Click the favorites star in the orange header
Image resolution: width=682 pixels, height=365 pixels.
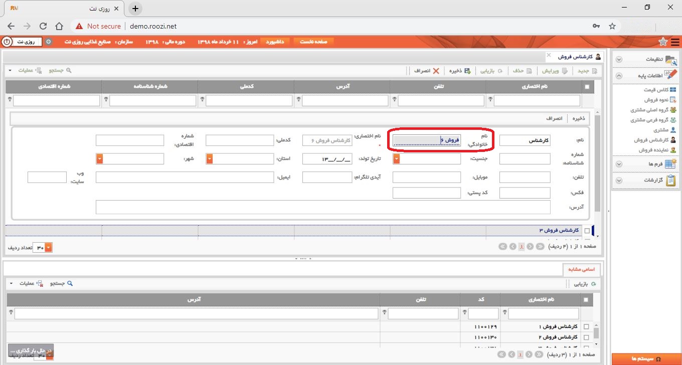click(x=663, y=42)
